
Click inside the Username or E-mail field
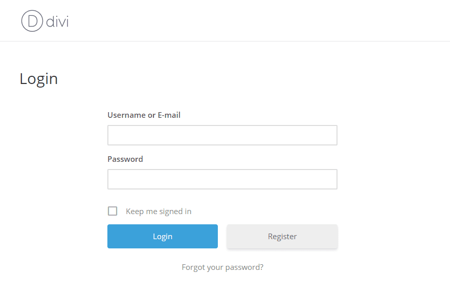tap(222, 135)
